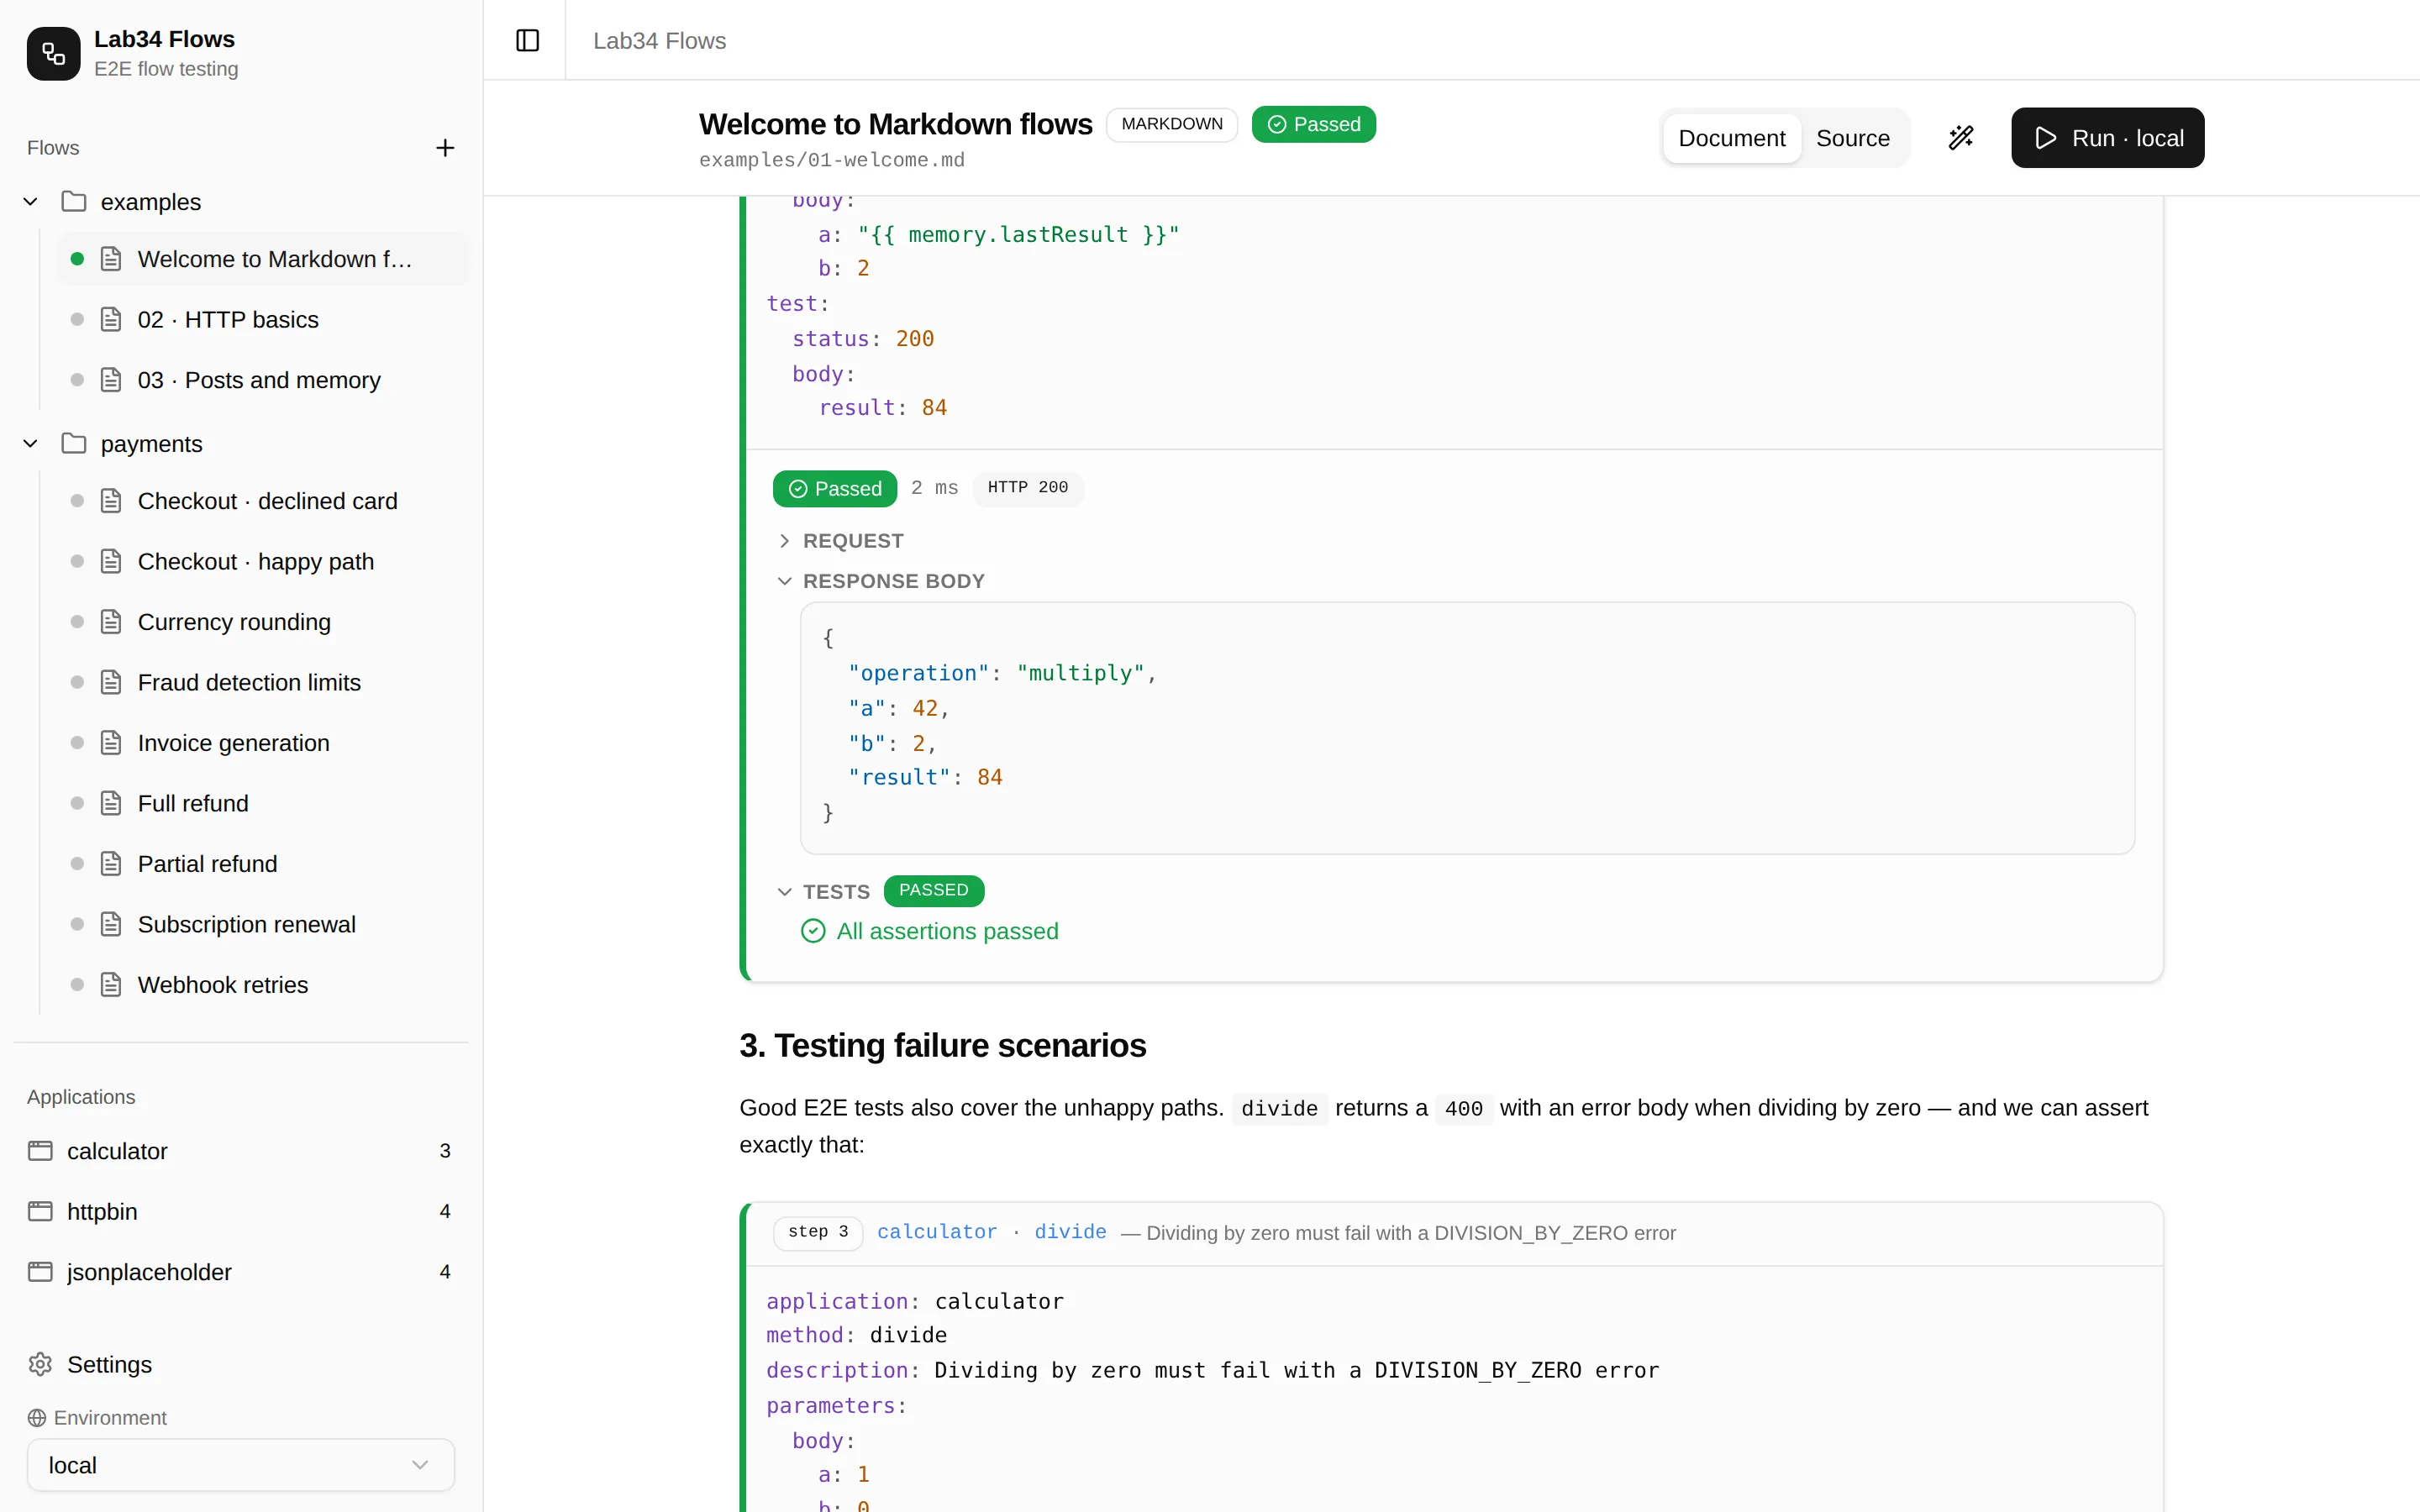Click green status dot of Welcome flow
2420x1512 pixels.
point(77,259)
